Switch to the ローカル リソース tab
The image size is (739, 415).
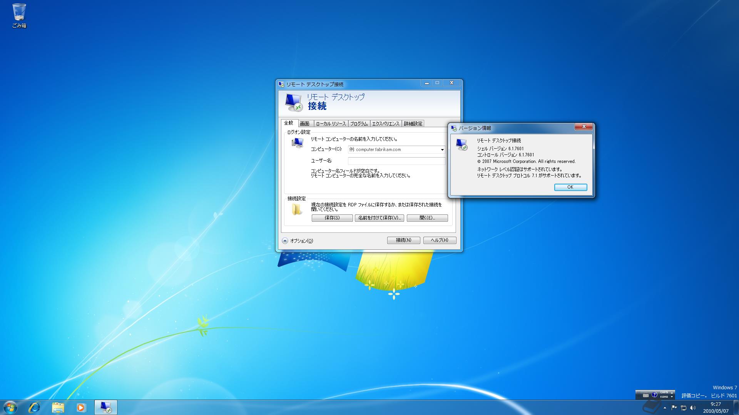[x=331, y=124]
